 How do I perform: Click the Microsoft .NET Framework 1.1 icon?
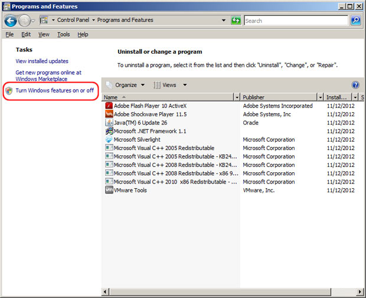tap(109, 131)
